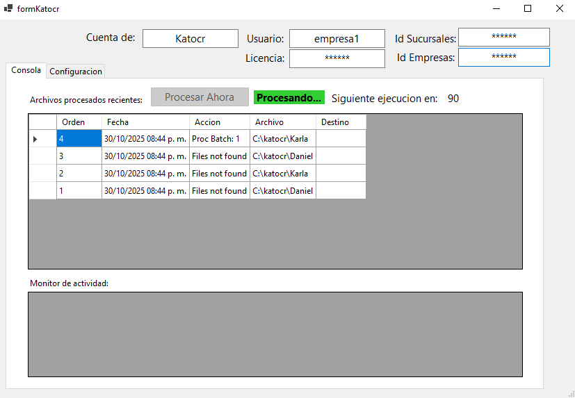Focus the Usuario field with empresa1
This screenshot has width=575, height=398.
coord(337,39)
